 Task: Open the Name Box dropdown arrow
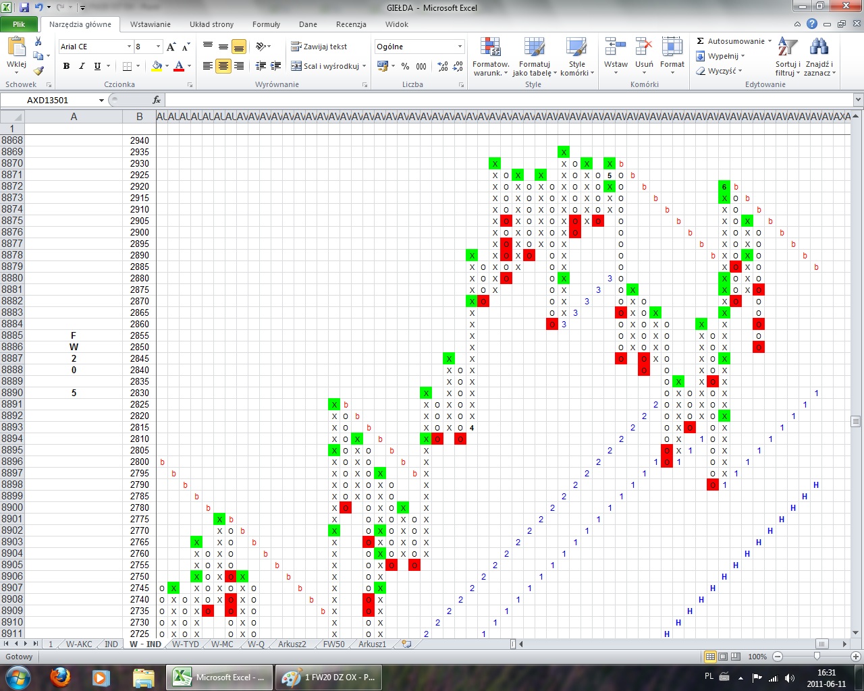(x=101, y=100)
